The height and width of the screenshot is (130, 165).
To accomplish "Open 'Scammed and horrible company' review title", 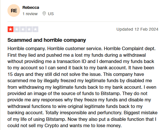I will (x=47, y=40).
